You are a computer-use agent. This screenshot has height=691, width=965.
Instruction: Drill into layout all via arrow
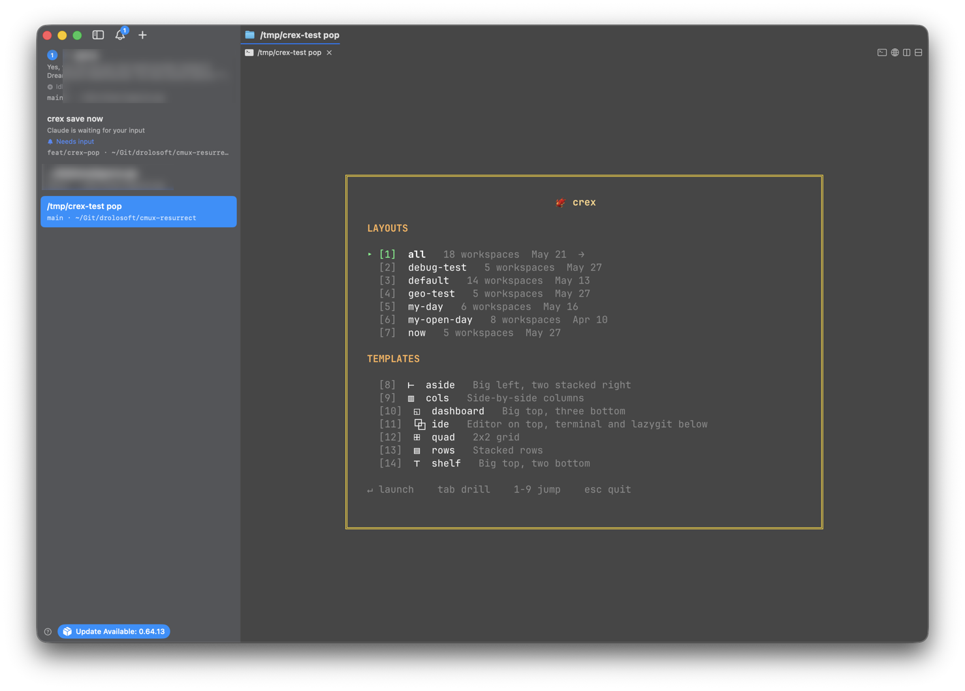581,255
